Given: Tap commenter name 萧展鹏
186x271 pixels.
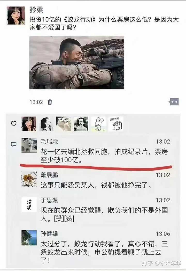Looking at the screenshot, I should pos(49,175).
